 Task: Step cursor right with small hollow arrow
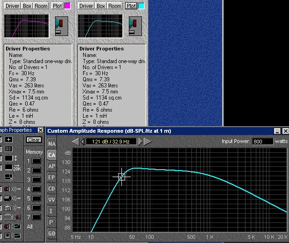click(x=141, y=142)
